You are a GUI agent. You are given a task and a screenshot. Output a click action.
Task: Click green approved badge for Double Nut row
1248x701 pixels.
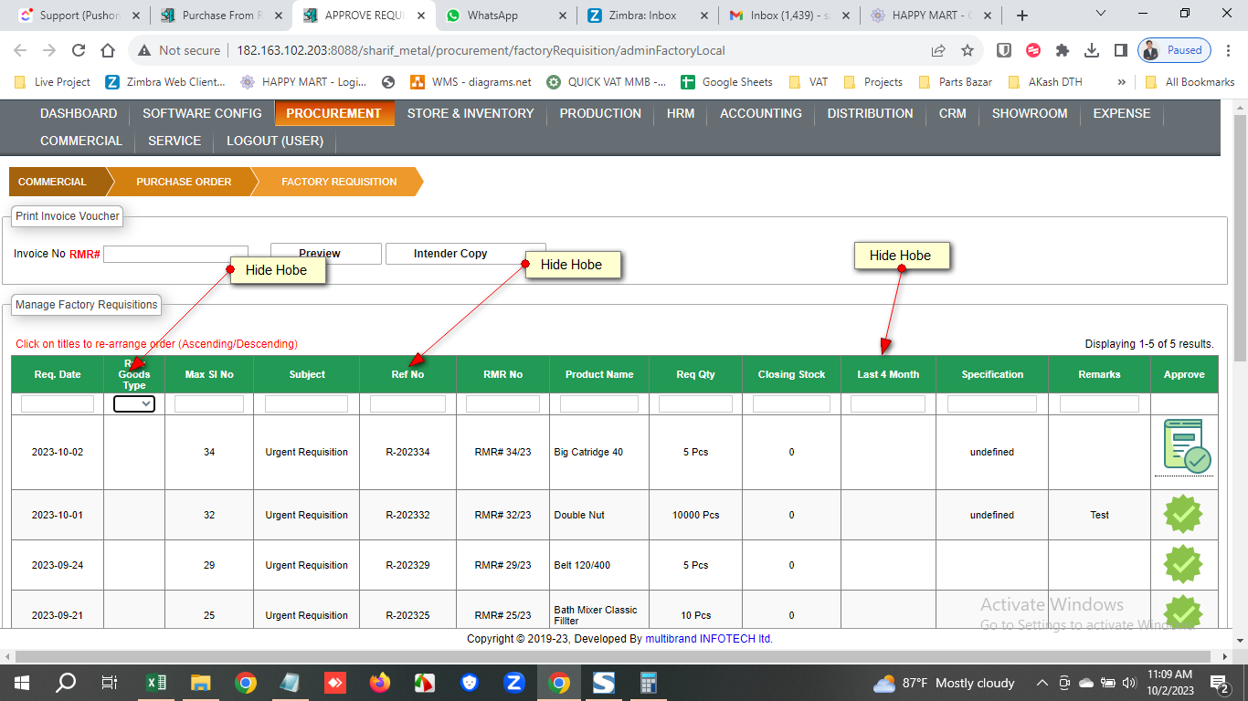(1183, 515)
